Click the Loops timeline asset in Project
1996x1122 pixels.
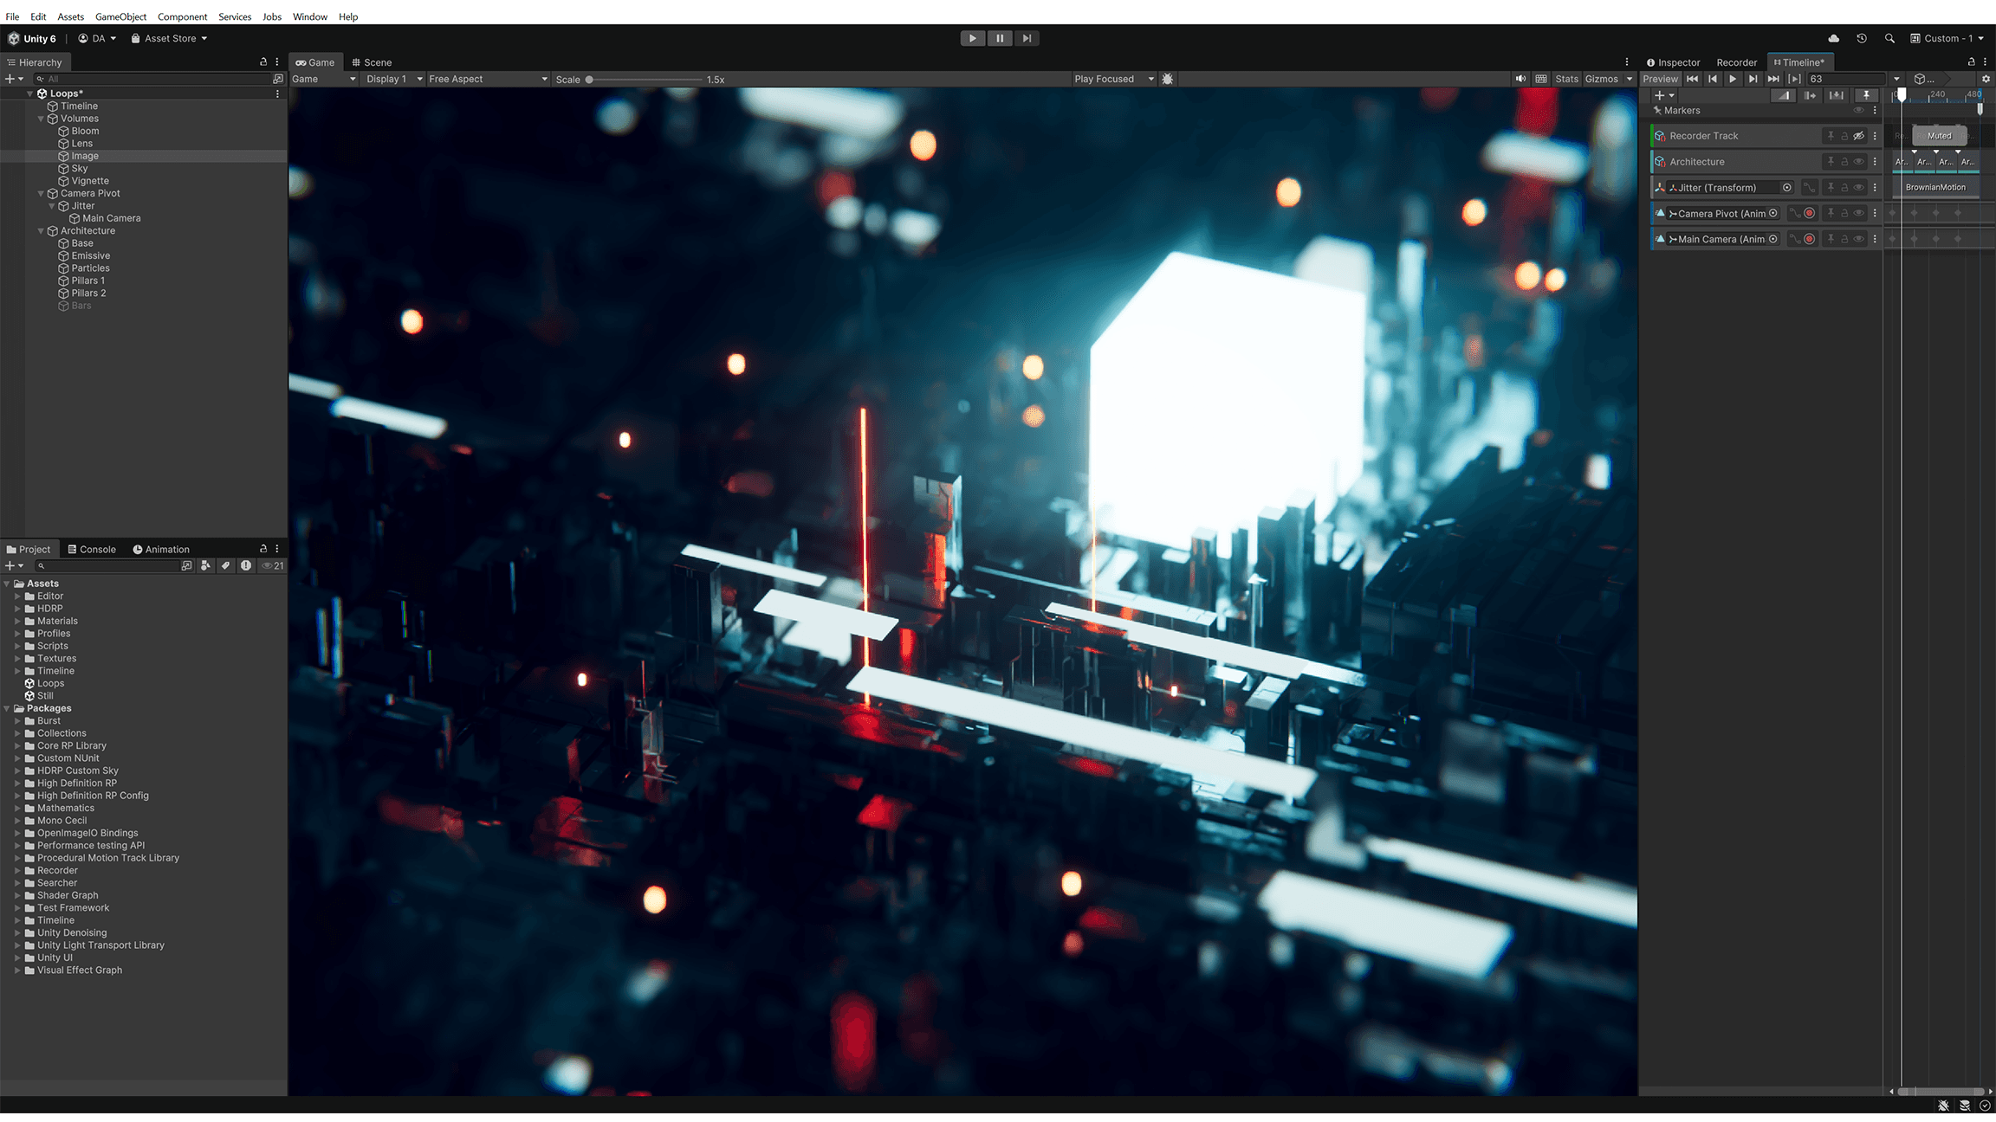[49, 682]
